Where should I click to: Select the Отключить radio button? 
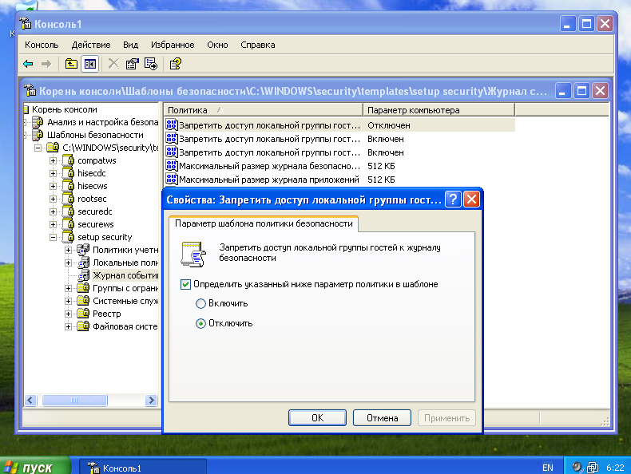click(200, 324)
